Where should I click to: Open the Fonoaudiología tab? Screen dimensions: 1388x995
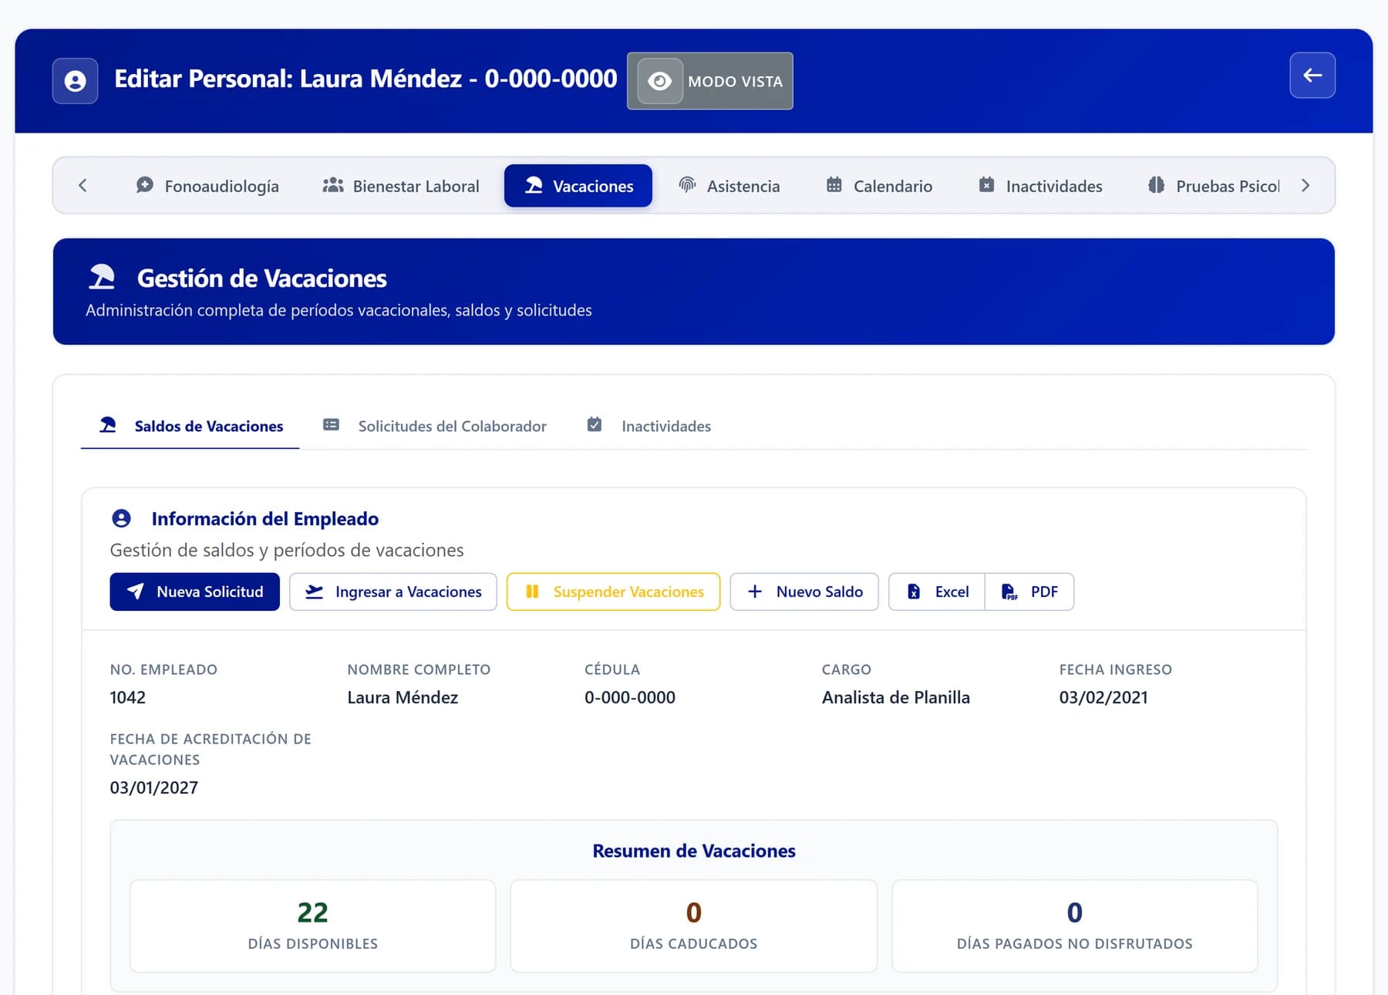click(x=207, y=186)
